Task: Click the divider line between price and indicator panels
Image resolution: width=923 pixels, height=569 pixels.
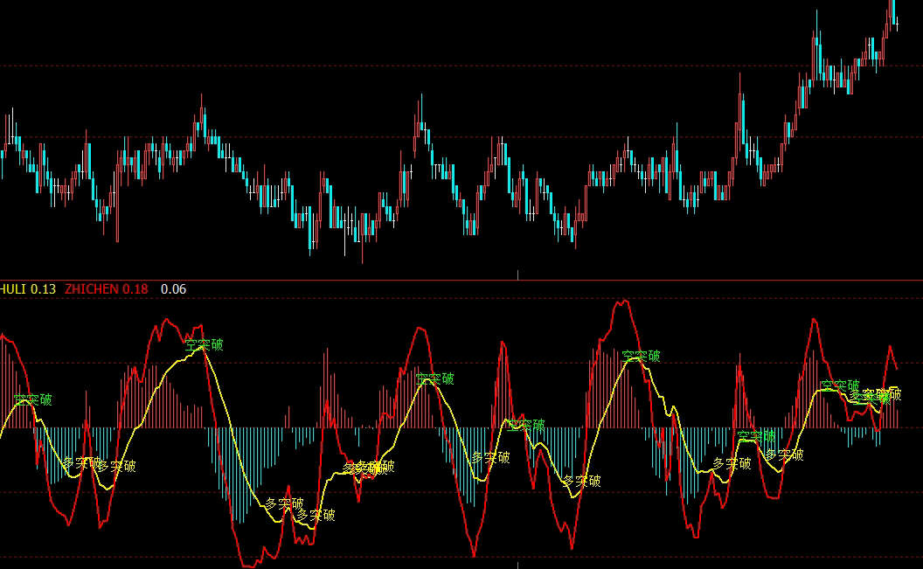Action: (461, 280)
